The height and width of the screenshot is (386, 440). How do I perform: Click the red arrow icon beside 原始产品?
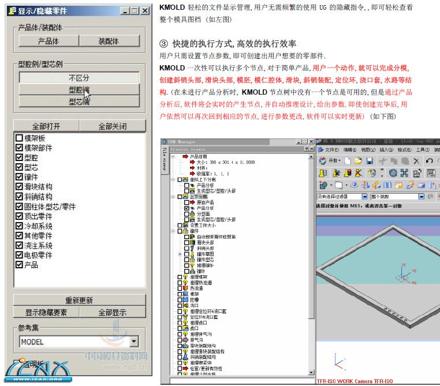[x=192, y=203]
